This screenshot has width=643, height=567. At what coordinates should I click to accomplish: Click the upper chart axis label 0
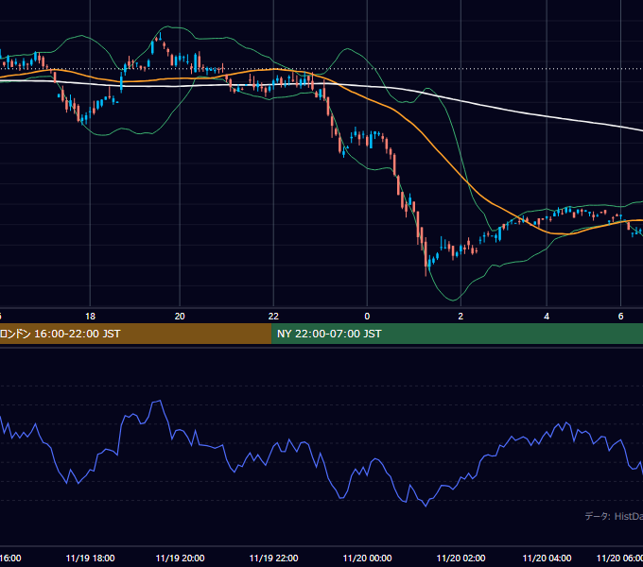367,317
